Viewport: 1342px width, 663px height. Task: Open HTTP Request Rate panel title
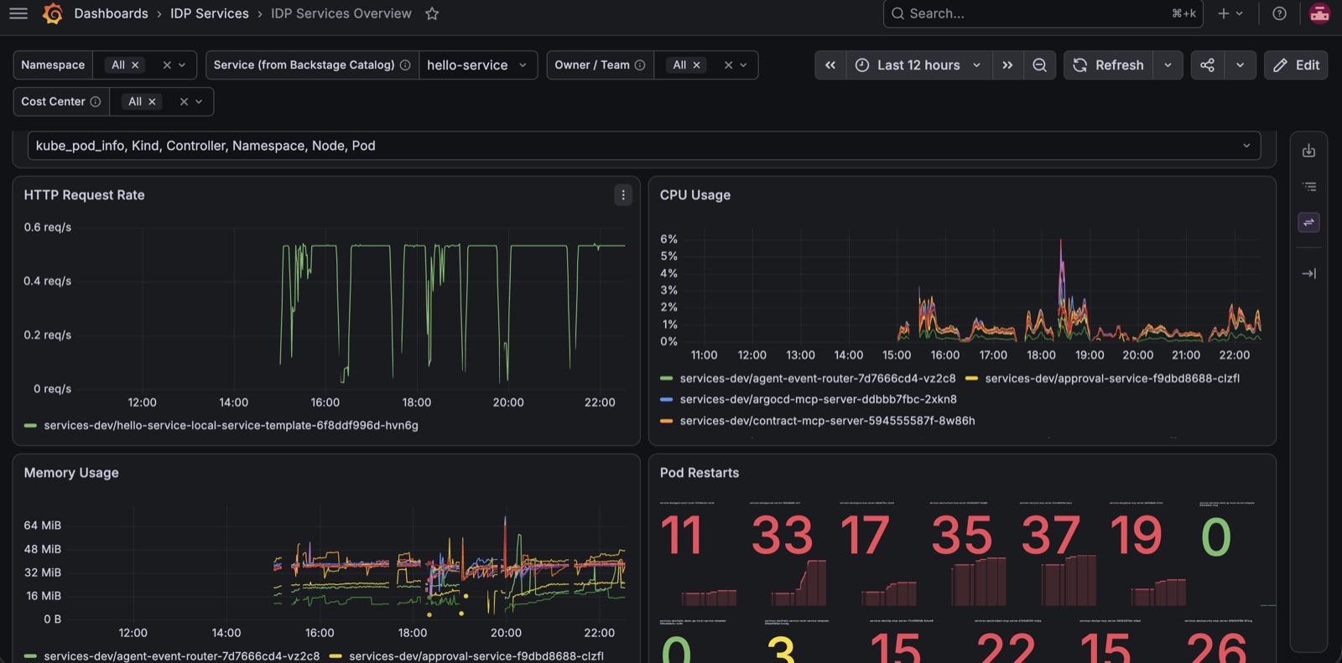tap(84, 194)
